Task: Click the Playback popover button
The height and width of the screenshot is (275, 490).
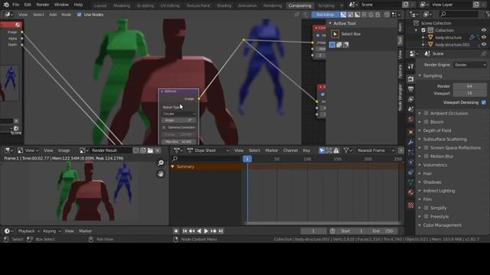Action: click(28, 231)
